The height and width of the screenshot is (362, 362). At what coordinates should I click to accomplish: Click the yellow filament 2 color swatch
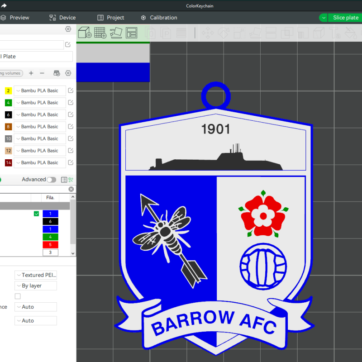point(8,90)
